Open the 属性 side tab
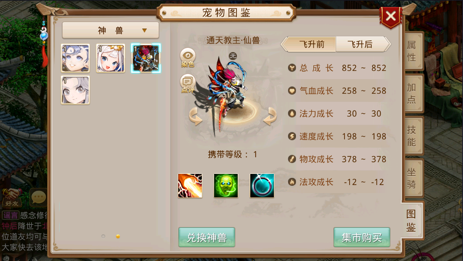This screenshot has width=463, height=261. click(x=412, y=51)
